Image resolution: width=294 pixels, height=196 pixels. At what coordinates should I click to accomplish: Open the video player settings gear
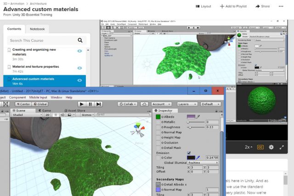271,147
